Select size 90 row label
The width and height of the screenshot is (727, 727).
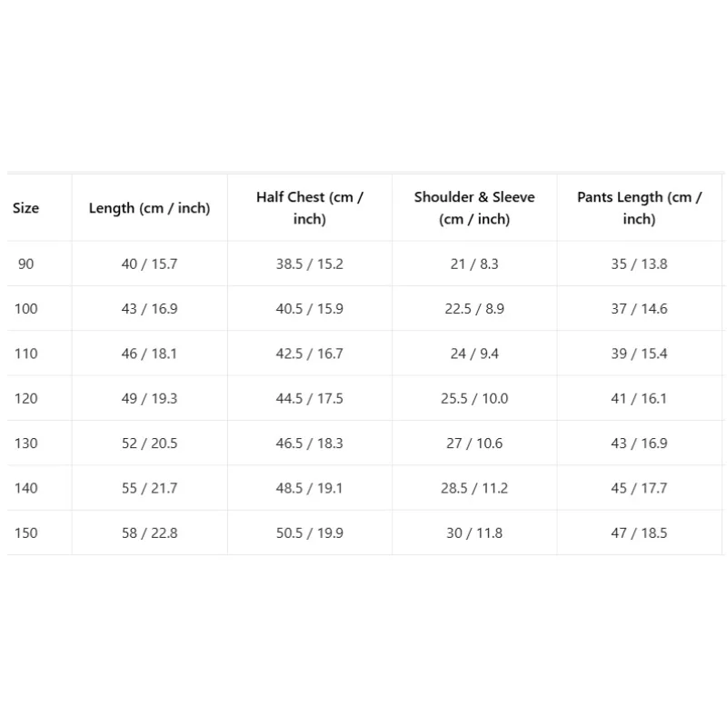(26, 264)
